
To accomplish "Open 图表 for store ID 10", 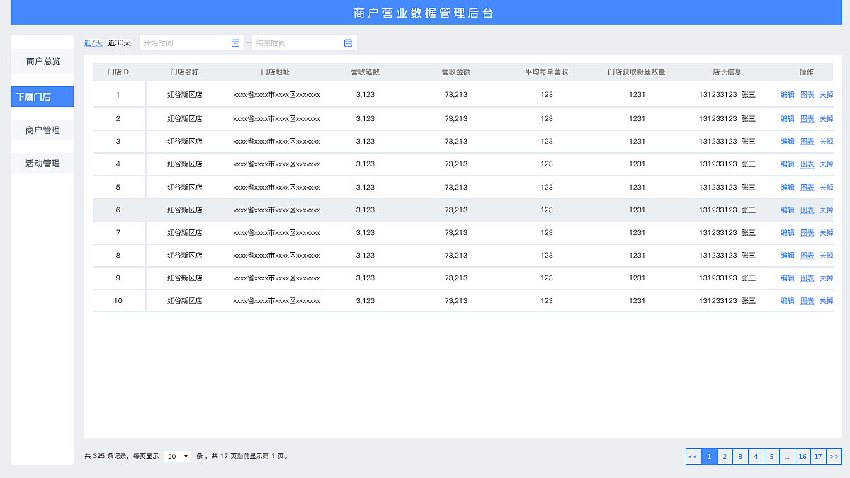I will 807,301.
